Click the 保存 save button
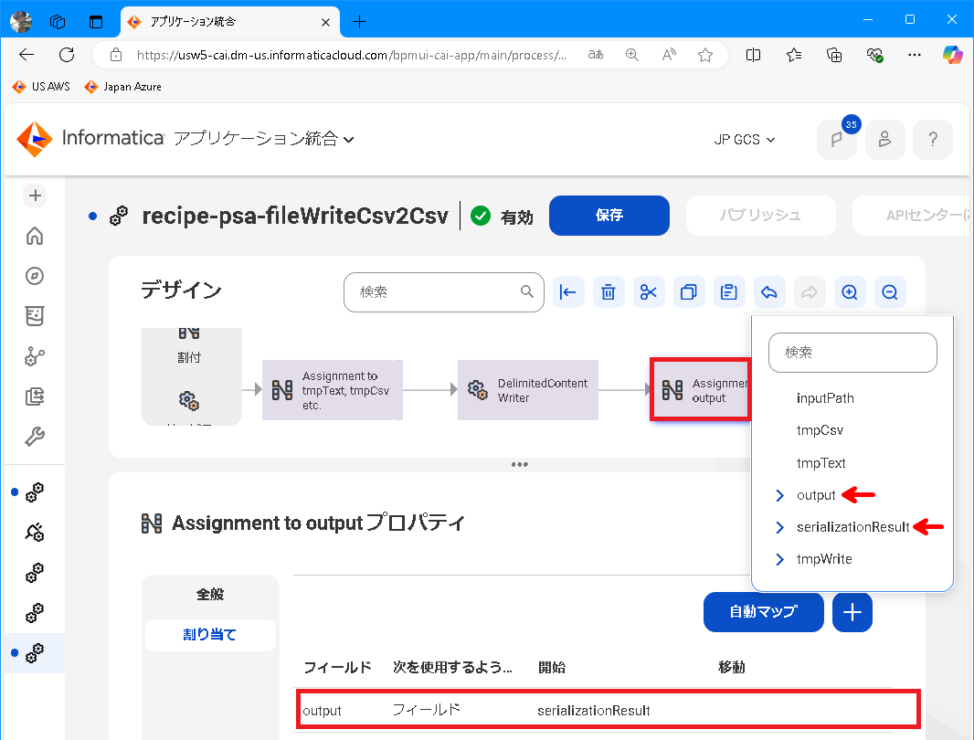 (609, 216)
